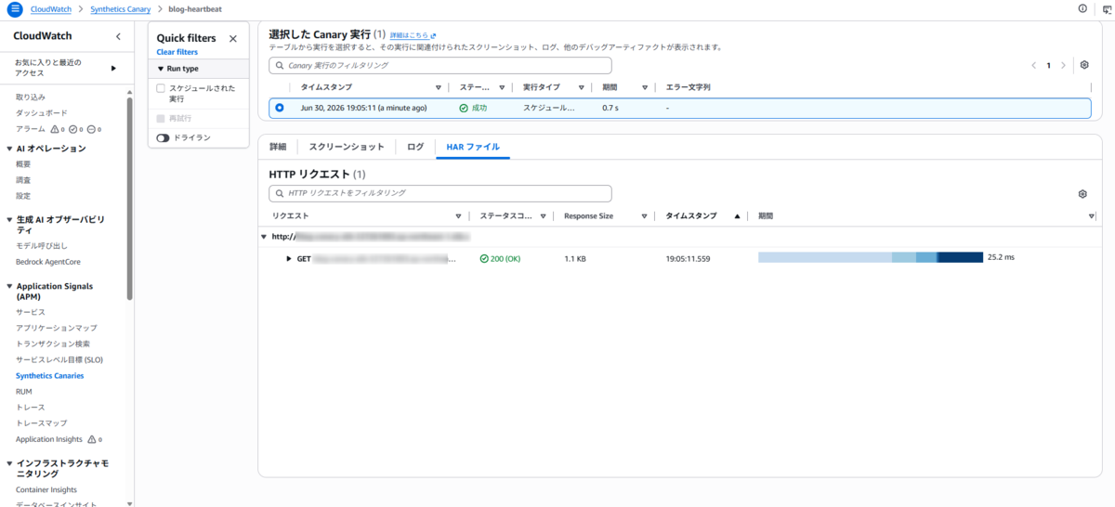Open サービスレベル目標 (SLO) in the sidebar
The height and width of the screenshot is (507, 1115).
coord(59,359)
